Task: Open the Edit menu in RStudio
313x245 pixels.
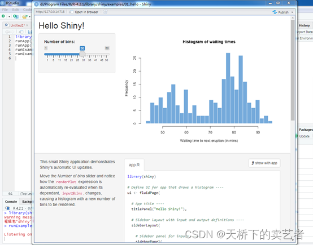Action: (15, 10)
